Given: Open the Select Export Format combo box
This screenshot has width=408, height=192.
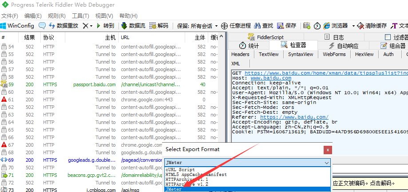Looking at the screenshot, I should 247,163.
